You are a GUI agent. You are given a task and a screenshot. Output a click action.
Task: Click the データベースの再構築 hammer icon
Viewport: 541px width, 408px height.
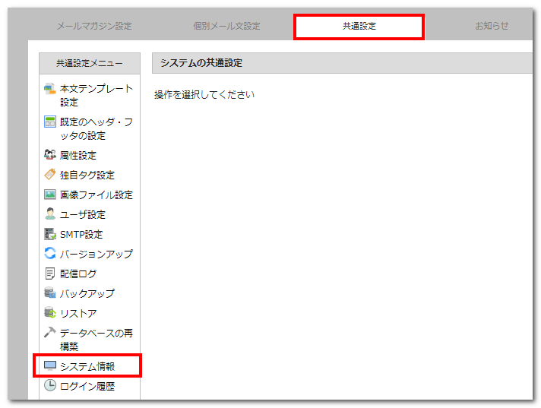pos(49,332)
